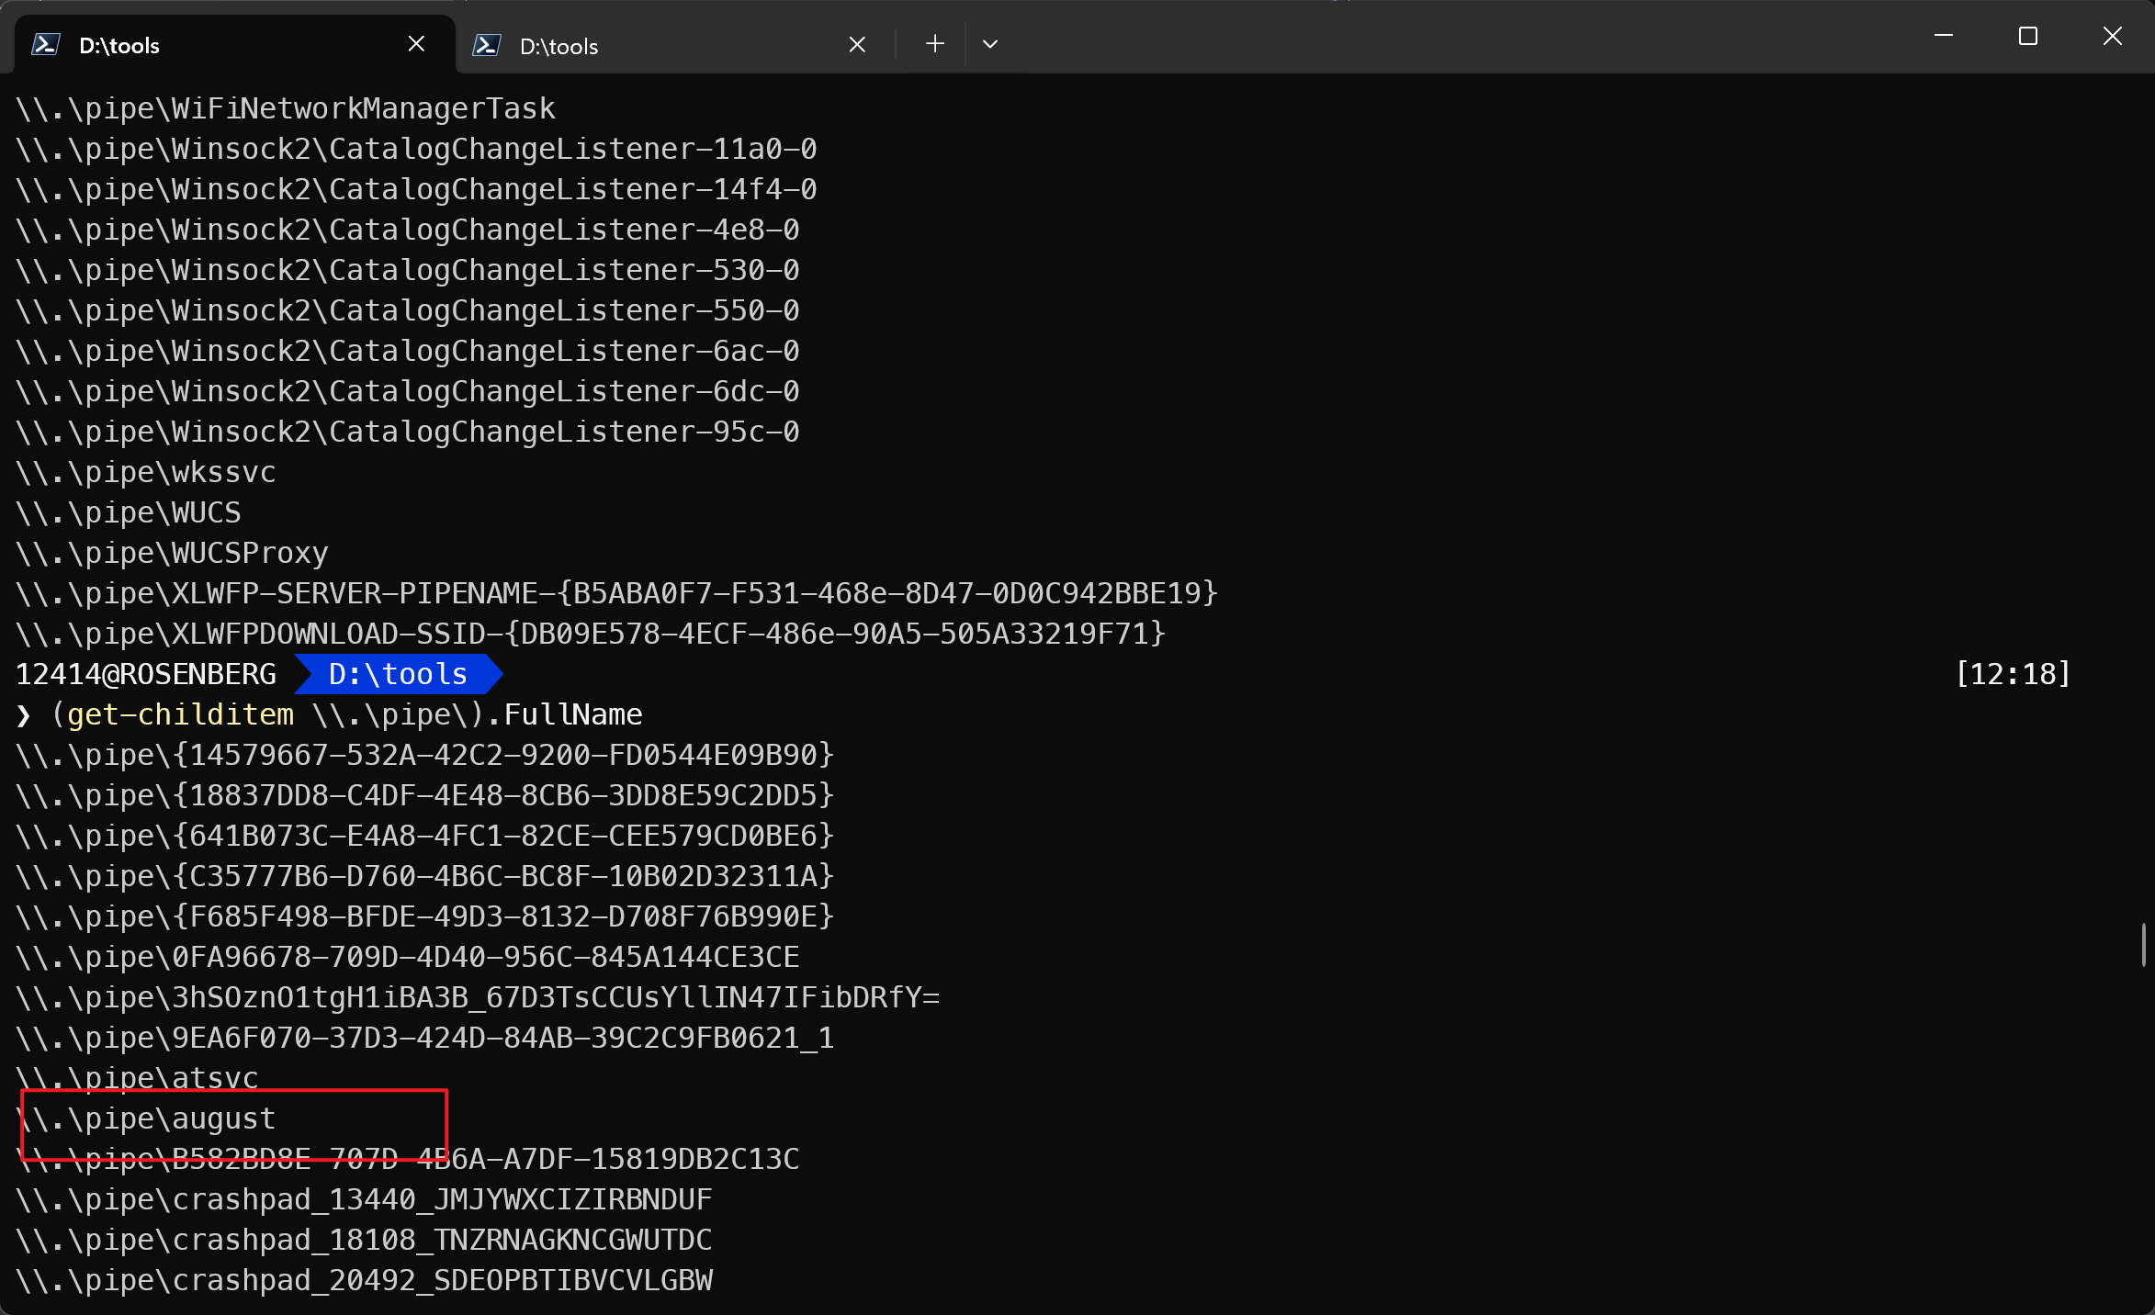Expand the new tab profile dropdown
The image size is (2155, 1315).
point(989,44)
